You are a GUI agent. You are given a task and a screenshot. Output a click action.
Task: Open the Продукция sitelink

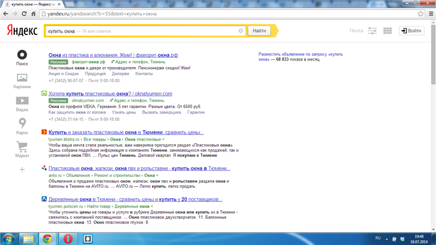tap(95, 73)
